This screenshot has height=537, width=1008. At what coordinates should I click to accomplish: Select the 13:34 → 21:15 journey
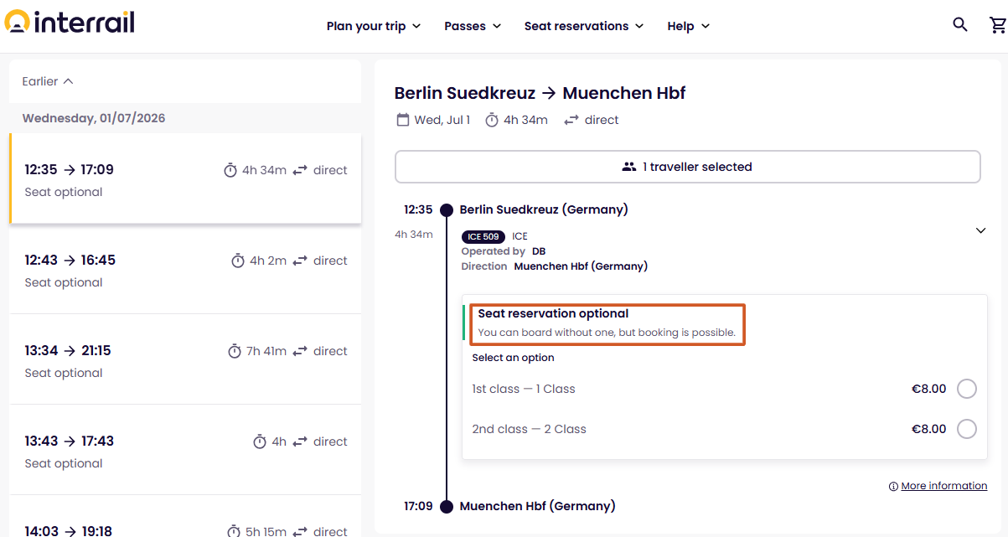tap(185, 359)
